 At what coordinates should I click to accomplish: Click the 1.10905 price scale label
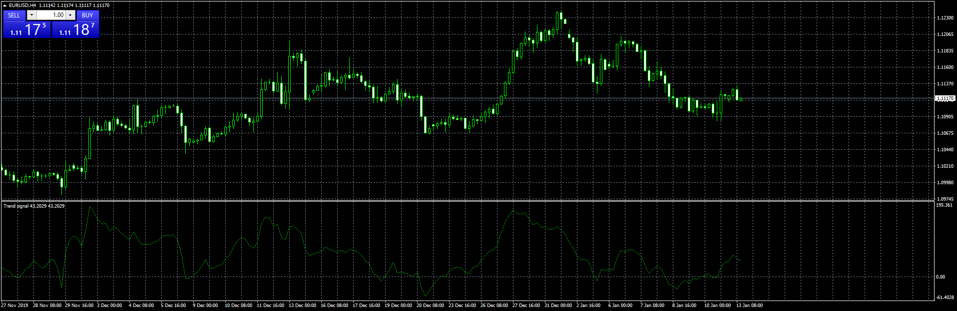(945, 117)
